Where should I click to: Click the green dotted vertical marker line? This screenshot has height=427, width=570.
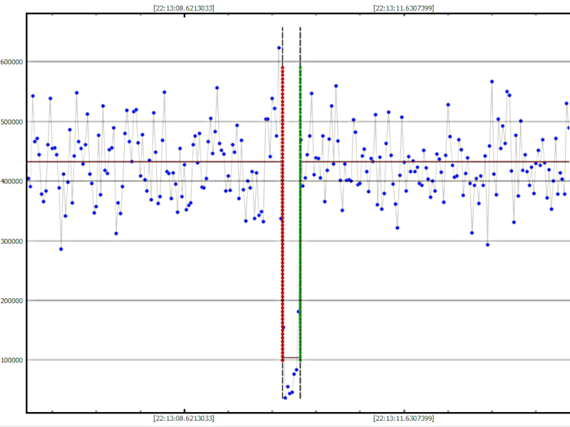click(300, 213)
